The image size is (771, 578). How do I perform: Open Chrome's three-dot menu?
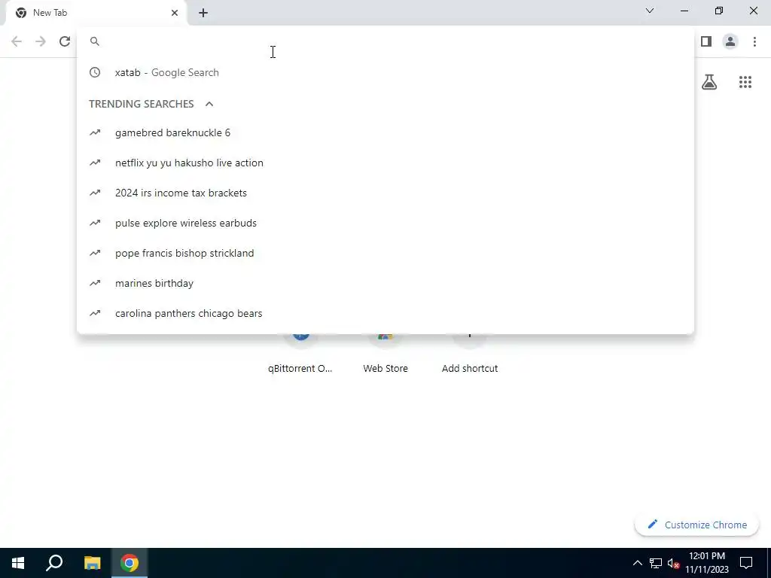pos(754,41)
